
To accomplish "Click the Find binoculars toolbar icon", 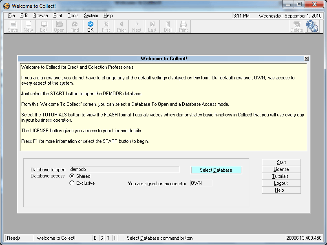I will 75,26.
